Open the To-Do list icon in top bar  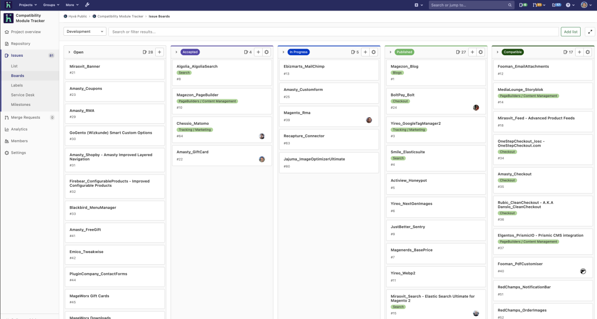tap(557, 5)
